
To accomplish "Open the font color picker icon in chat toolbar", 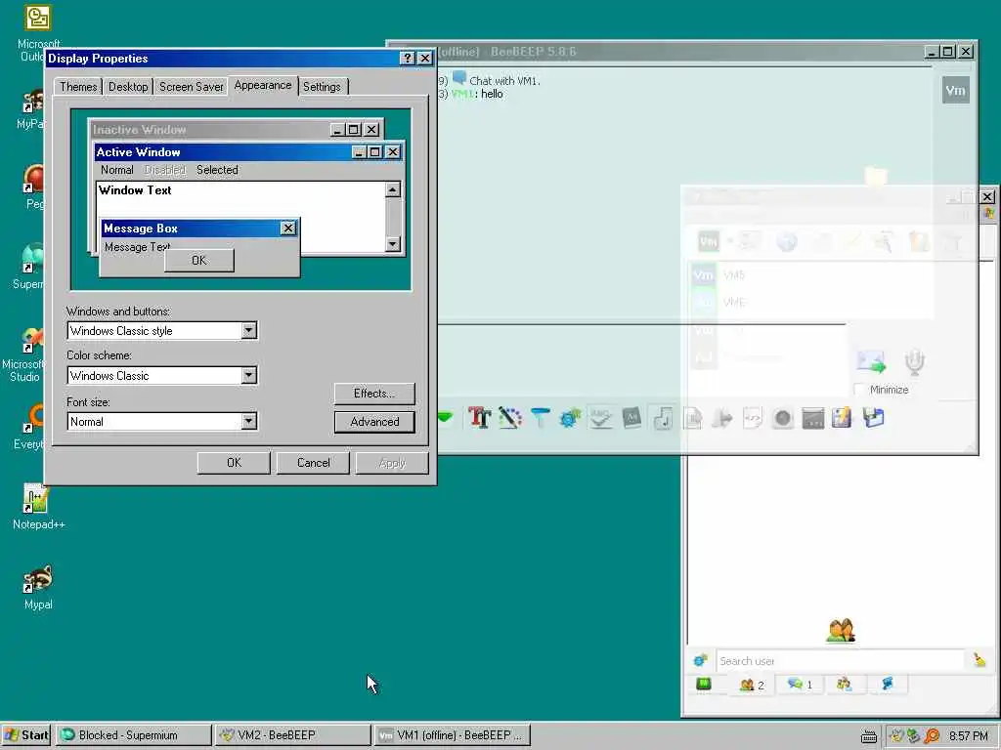I will (x=509, y=418).
